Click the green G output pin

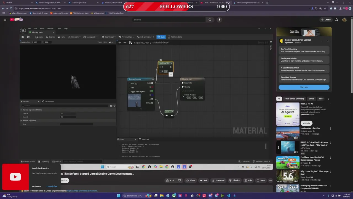click(152, 91)
